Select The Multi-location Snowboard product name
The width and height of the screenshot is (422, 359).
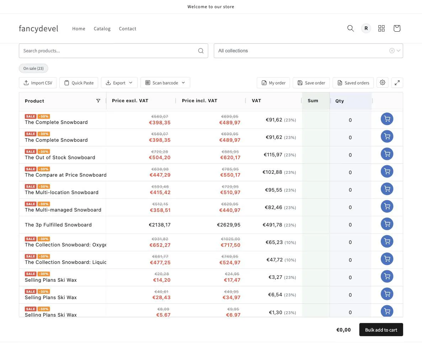point(62,192)
